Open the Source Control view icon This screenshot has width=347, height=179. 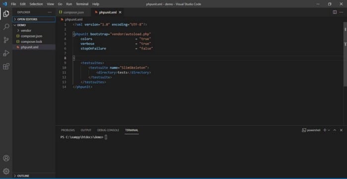coord(6,40)
